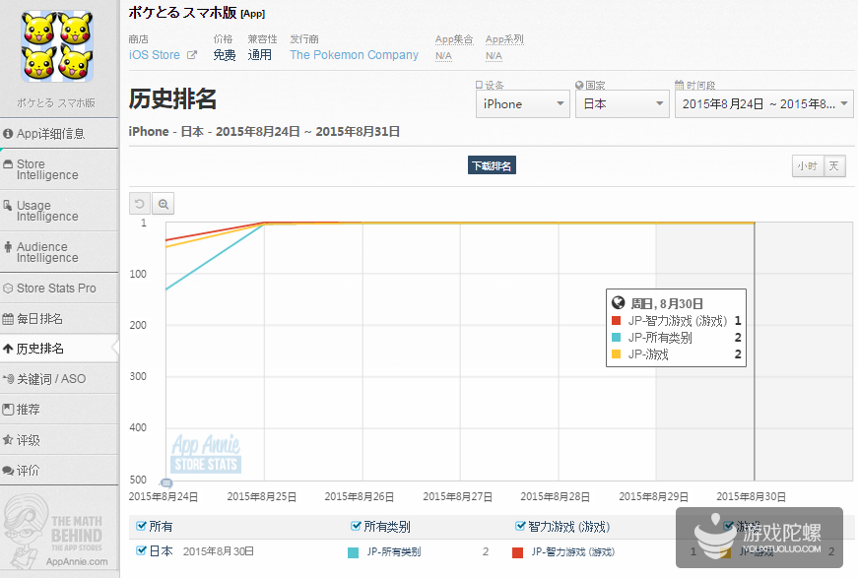858x578 pixels.
Task: Click the 评价 speech bubble icon
Action: [x=8, y=471]
